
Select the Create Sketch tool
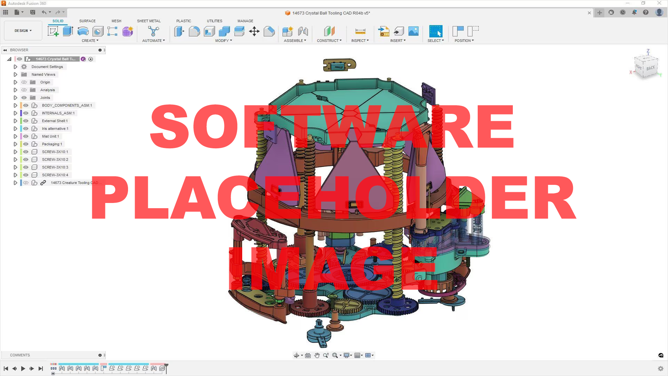pyautogui.click(x=53, y=31)
